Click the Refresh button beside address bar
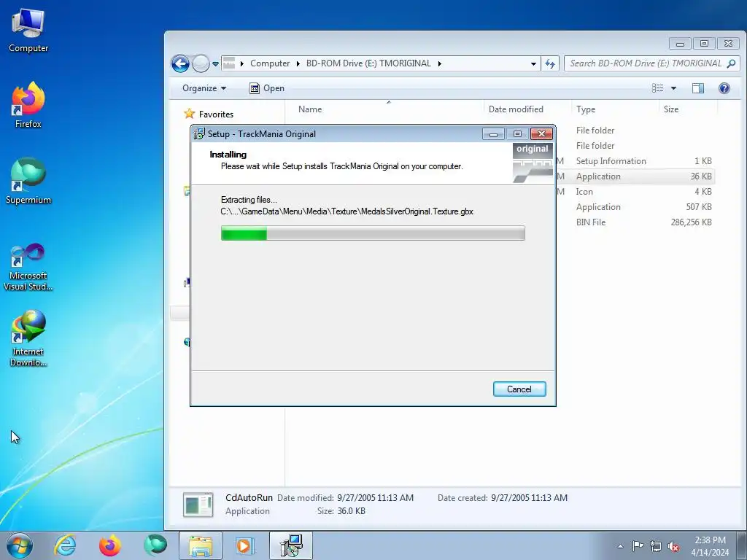This screenshot has width=747, height=560. [x=550, y=63]
